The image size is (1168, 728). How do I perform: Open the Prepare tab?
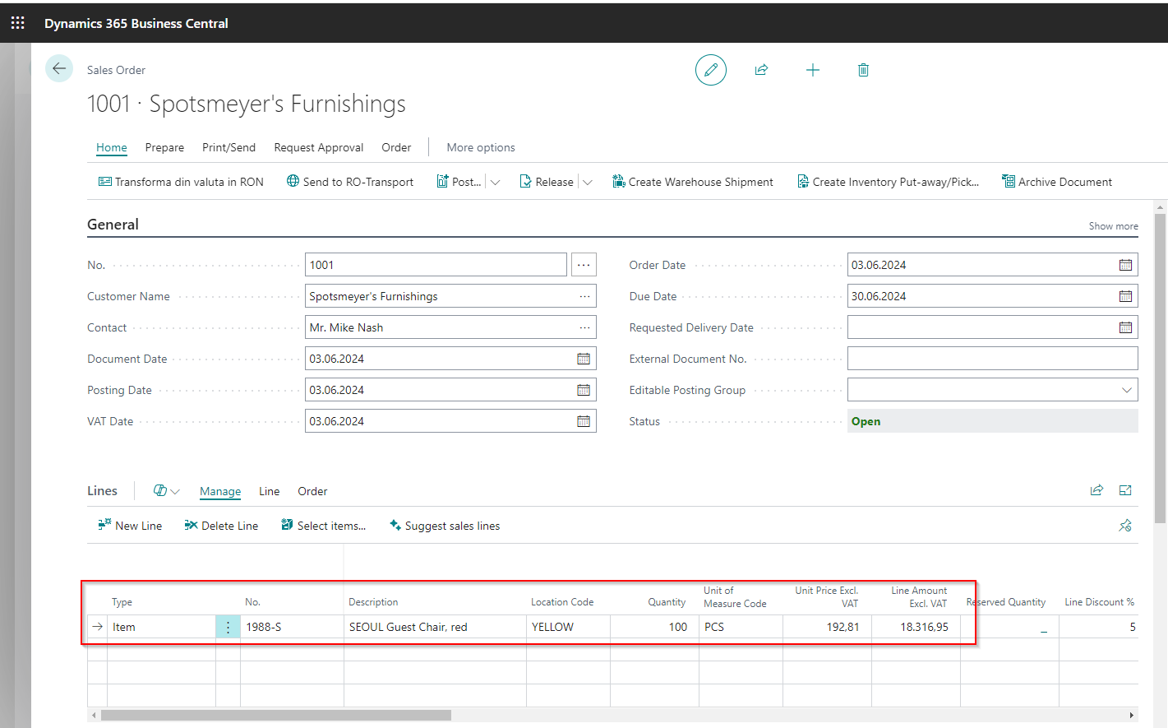(164, 147)
